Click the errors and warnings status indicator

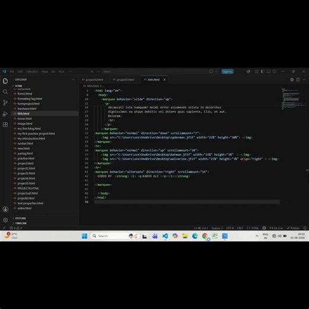(x=15, y=228)
